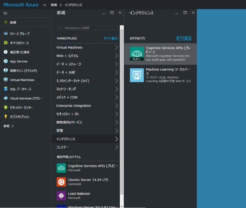Click the サブスクリプション key icon

[6, 116]
